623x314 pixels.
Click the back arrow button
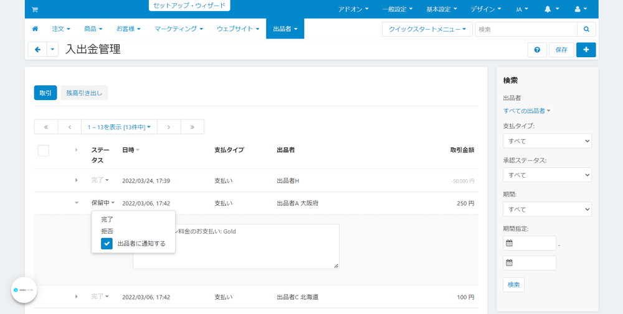[37, 50]
